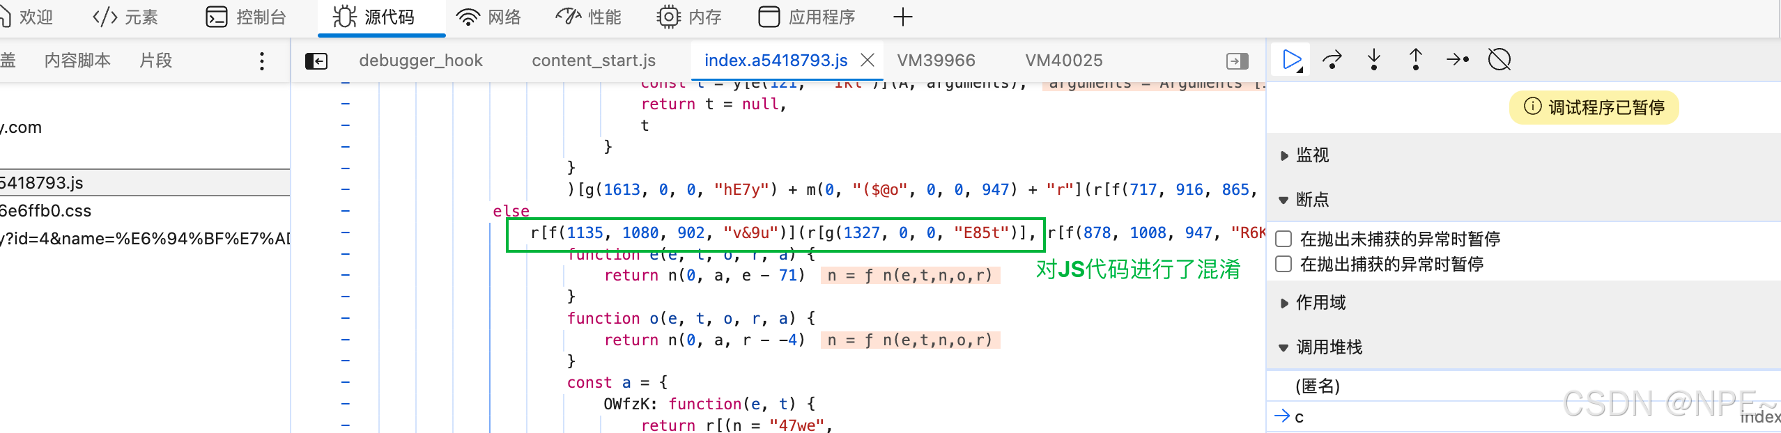1781x433 pixels.
Task: Deactivate all breakpoints icon
Action: (x=1499, y=60)
